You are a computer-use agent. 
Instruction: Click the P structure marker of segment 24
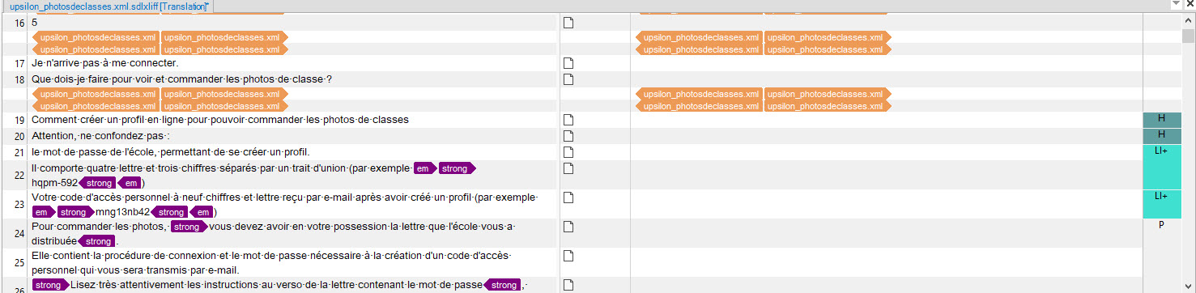1161,225
